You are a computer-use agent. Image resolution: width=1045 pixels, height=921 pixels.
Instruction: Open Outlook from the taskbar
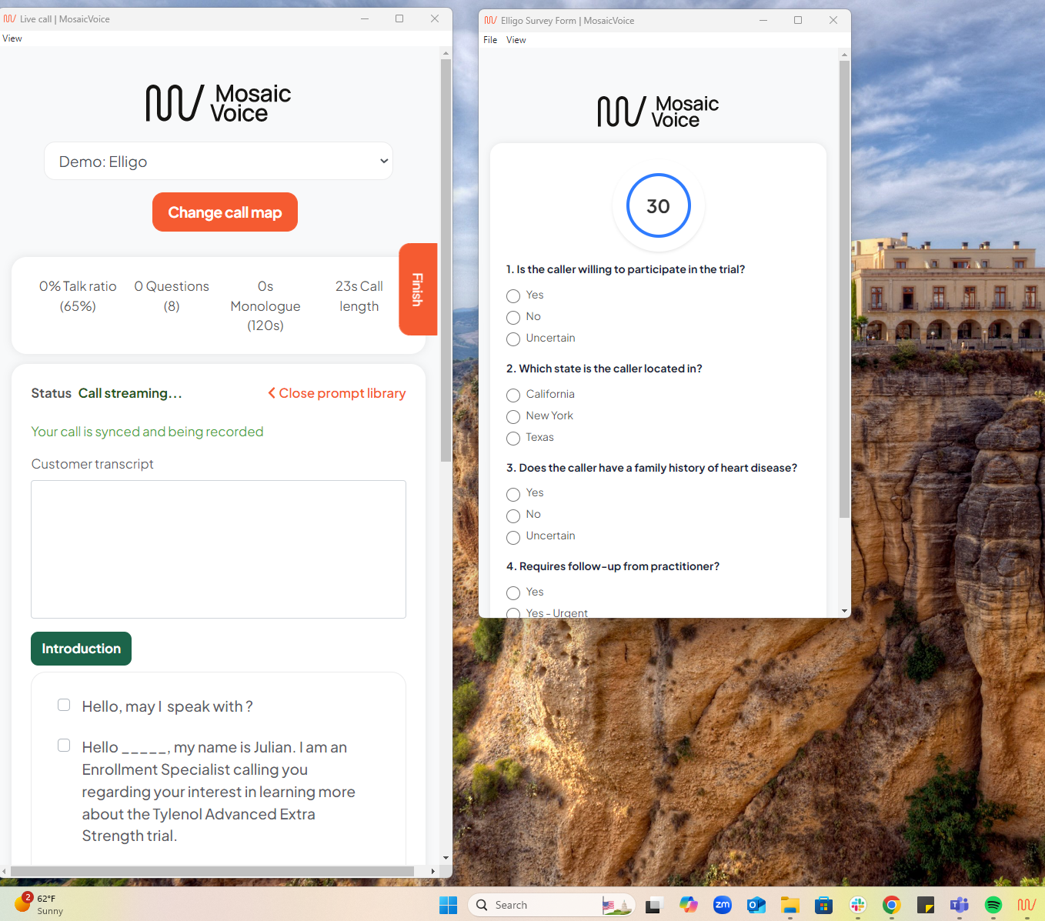pyautogui.click(x=756, y=905)
